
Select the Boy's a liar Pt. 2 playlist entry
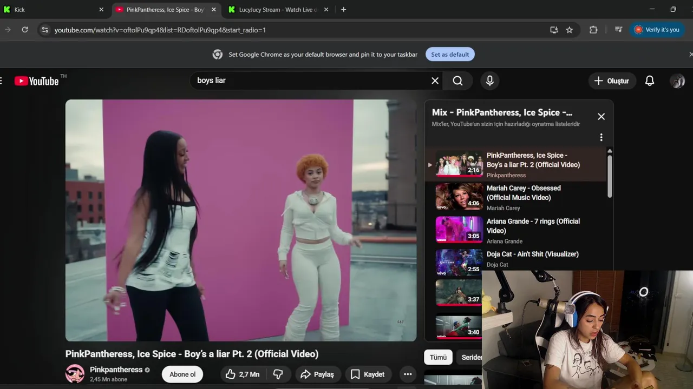(x=516, y=165)
